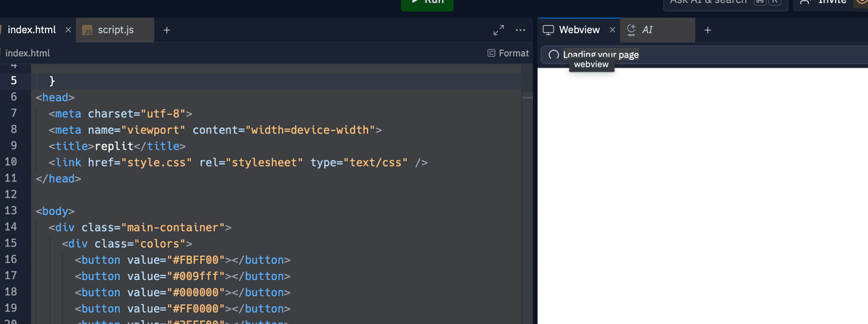Click line number 13 in the gutter
The image size is (868, 324).
point(11,210)
